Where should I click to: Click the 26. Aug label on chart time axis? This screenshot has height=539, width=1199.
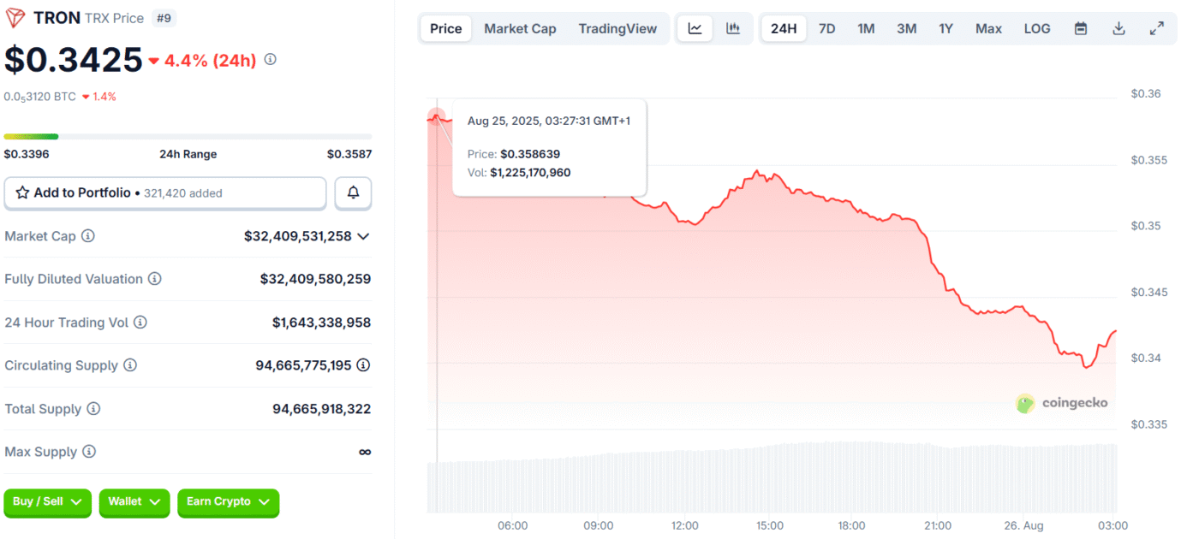1023,525
